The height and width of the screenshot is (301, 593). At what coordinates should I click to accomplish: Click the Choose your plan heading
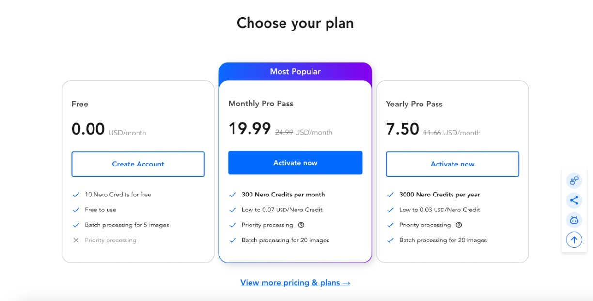point(295,23)
